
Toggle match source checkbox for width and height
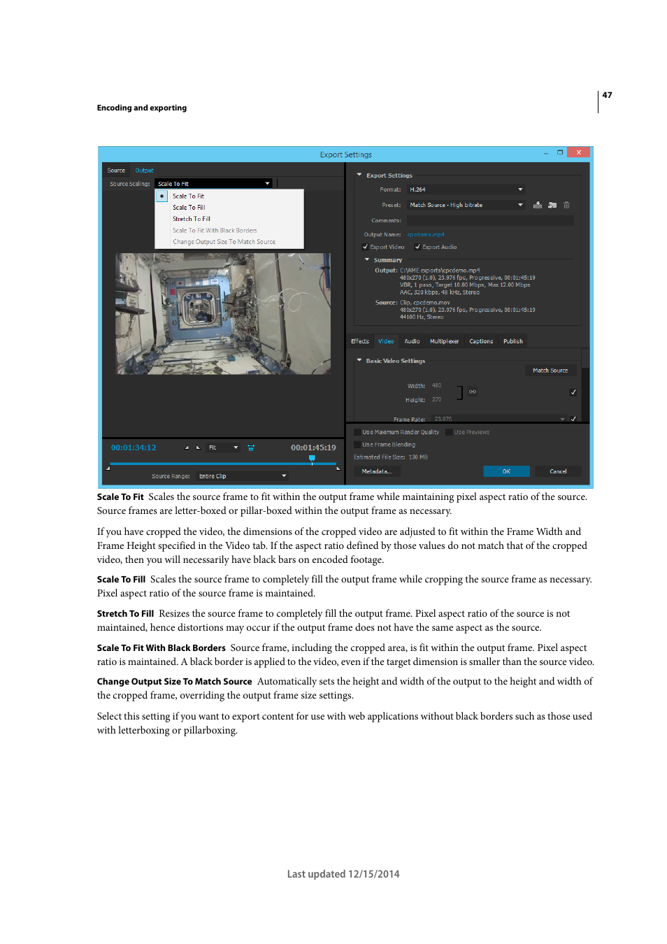click(x=573, y=392)
